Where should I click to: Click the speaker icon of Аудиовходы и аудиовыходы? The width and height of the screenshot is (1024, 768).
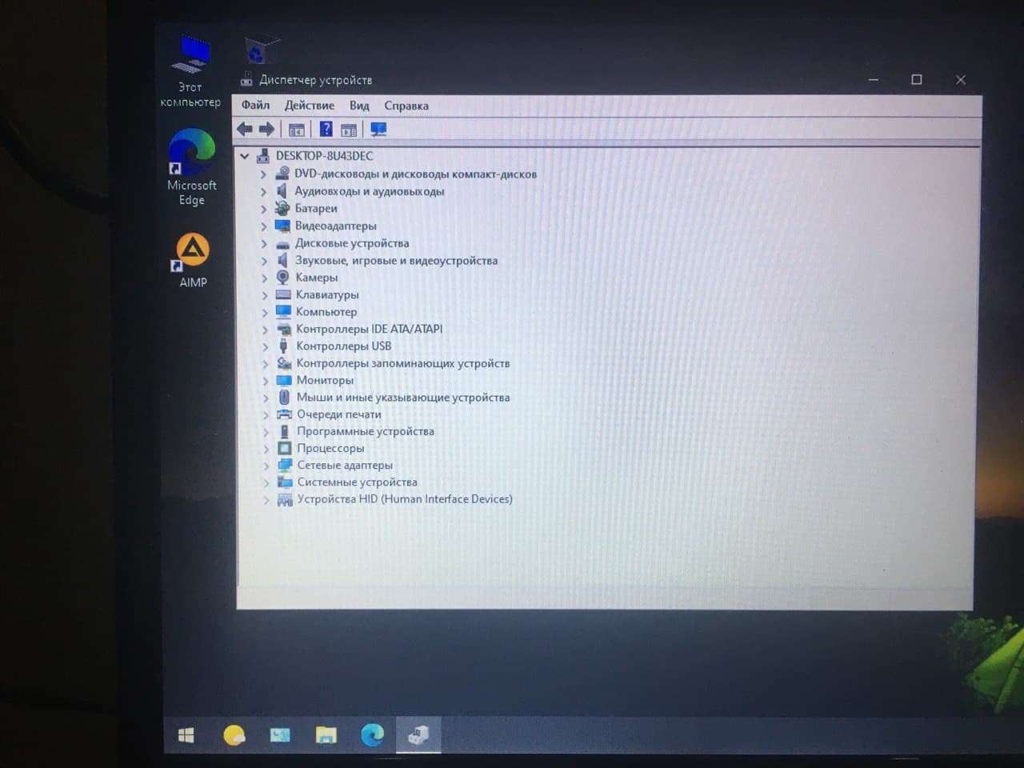point(282,190)
